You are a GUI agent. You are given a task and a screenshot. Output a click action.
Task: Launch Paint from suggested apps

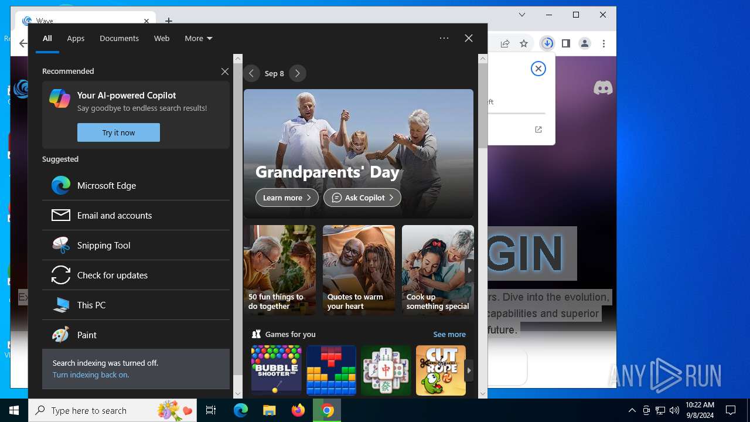coord(136,335)
